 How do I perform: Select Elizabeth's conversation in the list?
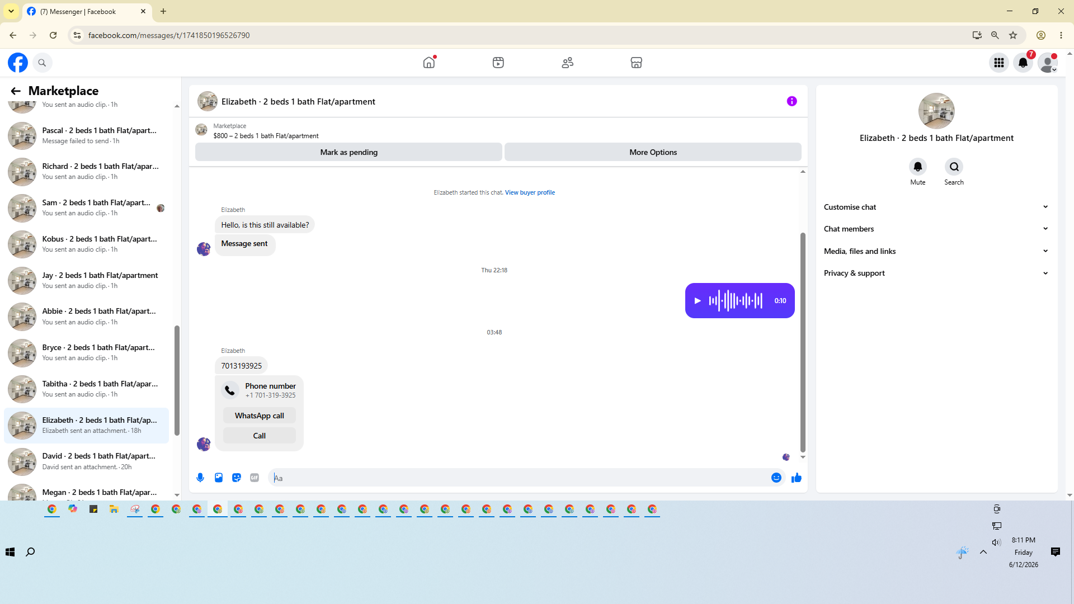[x=86, y=426]
